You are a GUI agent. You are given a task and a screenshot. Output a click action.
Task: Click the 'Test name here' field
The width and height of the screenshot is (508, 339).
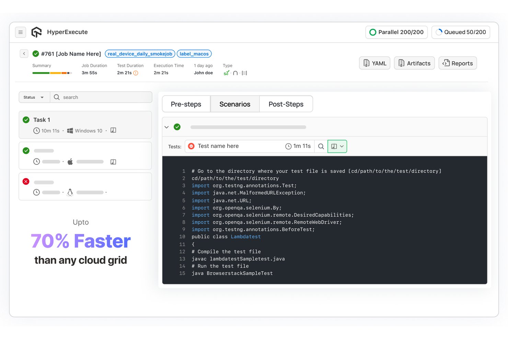[x=250, y=146]
